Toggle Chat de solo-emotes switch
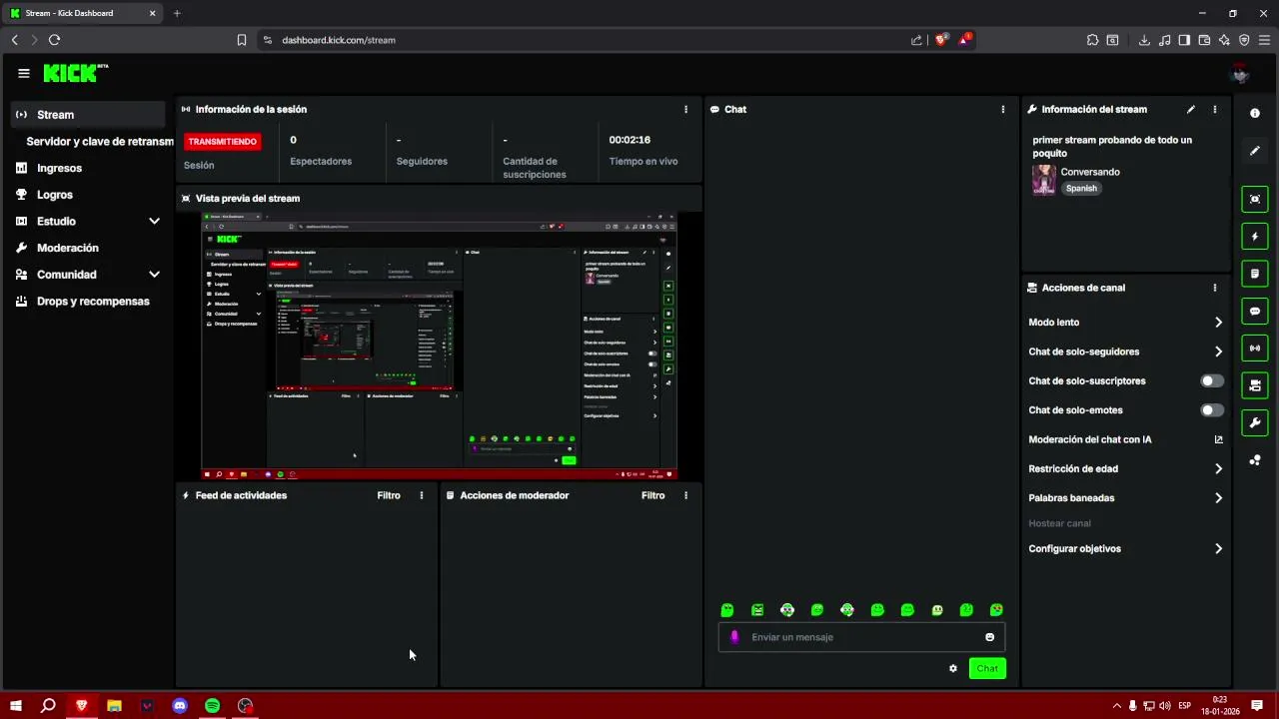This screenshot has width=1279, height=719. click(1212, 410)
